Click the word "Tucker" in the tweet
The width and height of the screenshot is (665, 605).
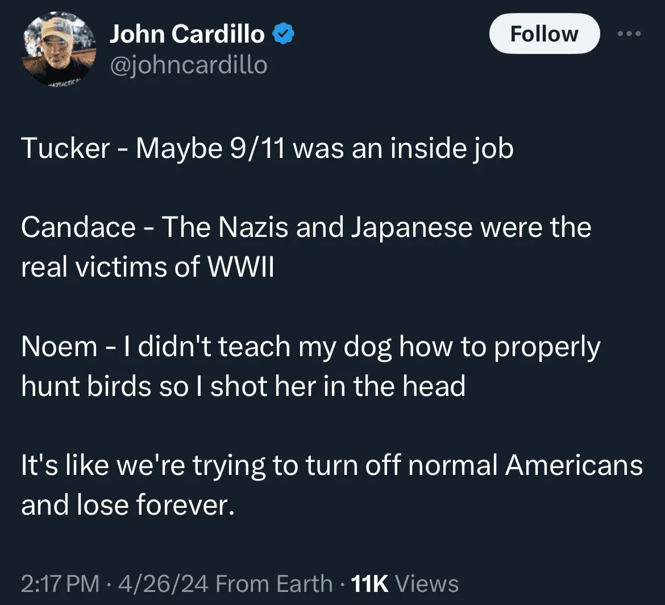[65, 149]
